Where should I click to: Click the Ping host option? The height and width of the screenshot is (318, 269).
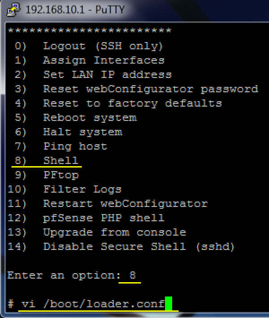[75, 146]
